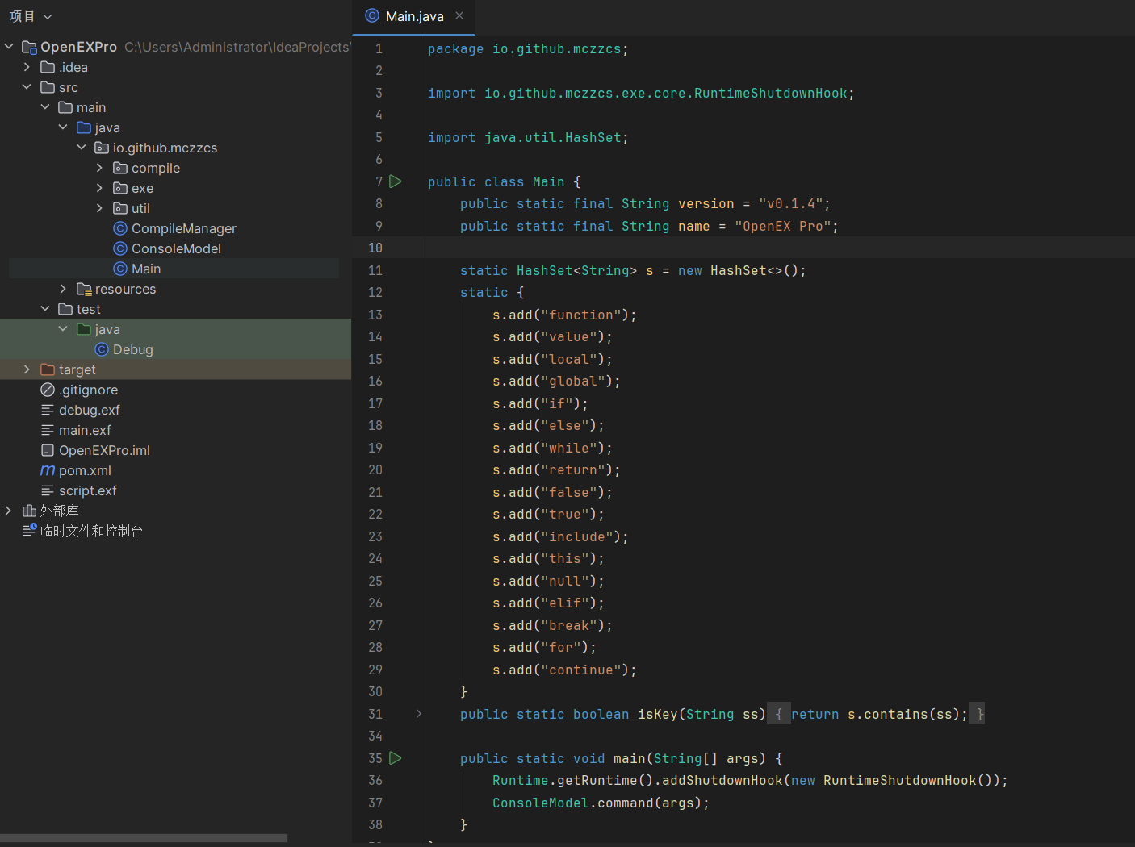Click the debug.exf file icon
Image resolution: width=1135 pixels, height=847 pixels.
(x=48, y=410)
